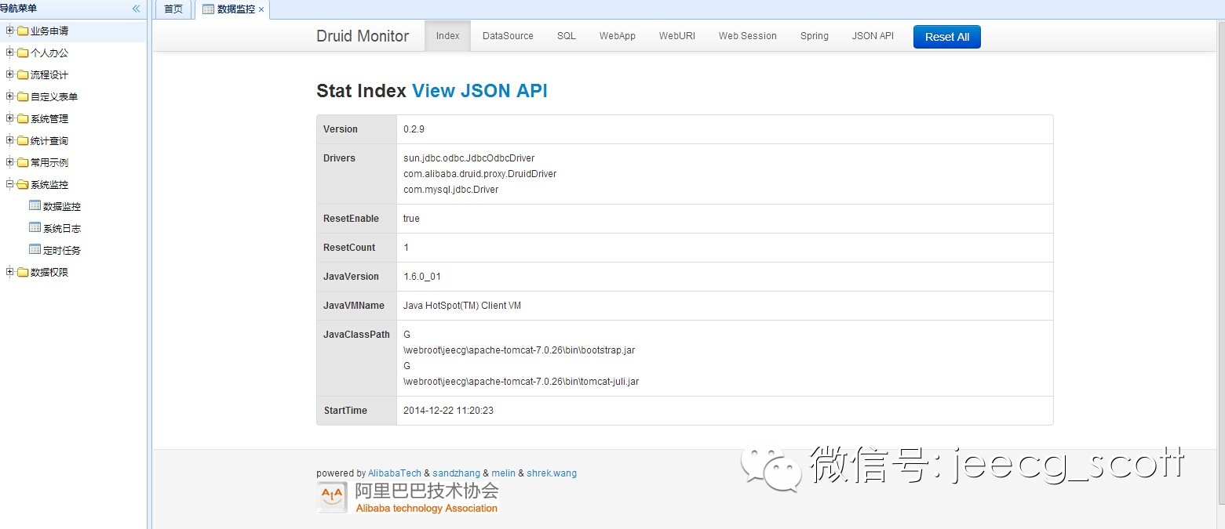This screenshot has width=1225, height=529.
Task: Click the ResetEnable row label
Action: point(351,219)
